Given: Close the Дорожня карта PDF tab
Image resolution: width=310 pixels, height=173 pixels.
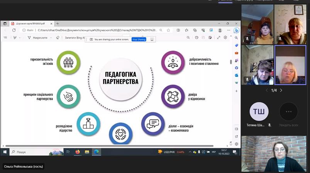Looking at the screenshot, I should 51,24.
